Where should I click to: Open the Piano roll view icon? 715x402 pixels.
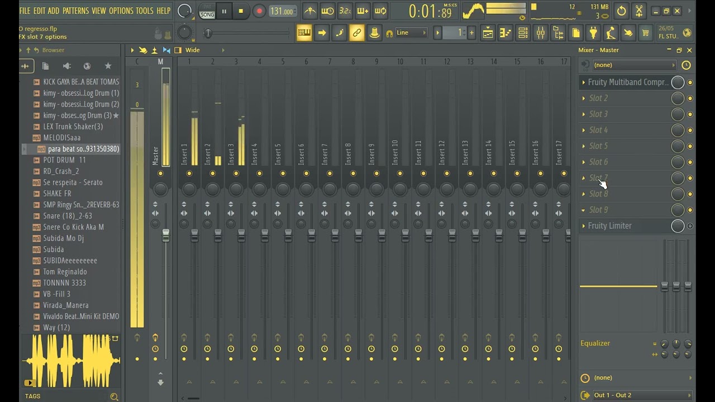coord(505,33)
